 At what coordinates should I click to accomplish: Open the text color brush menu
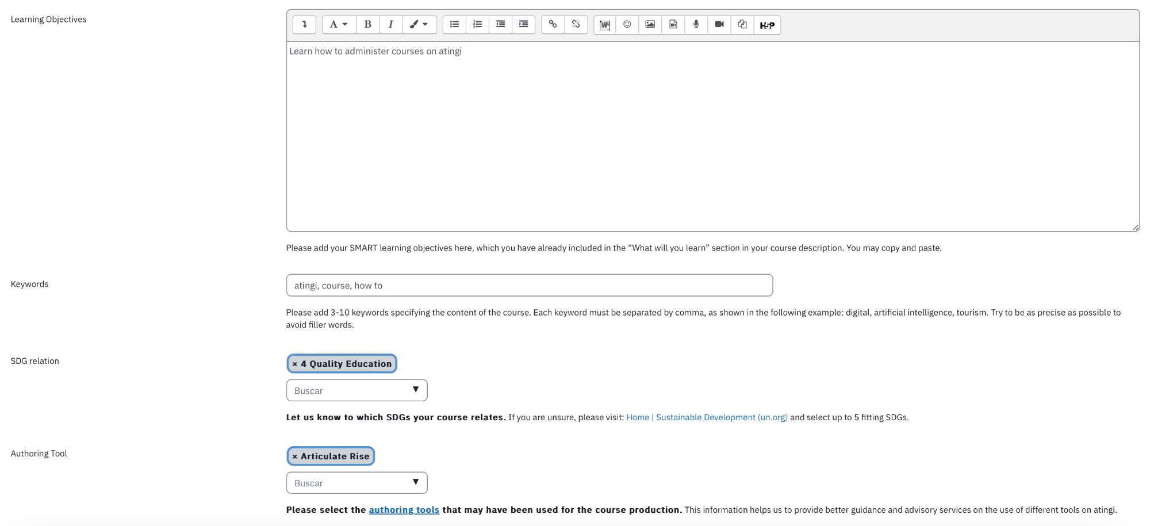pos(419,25)
